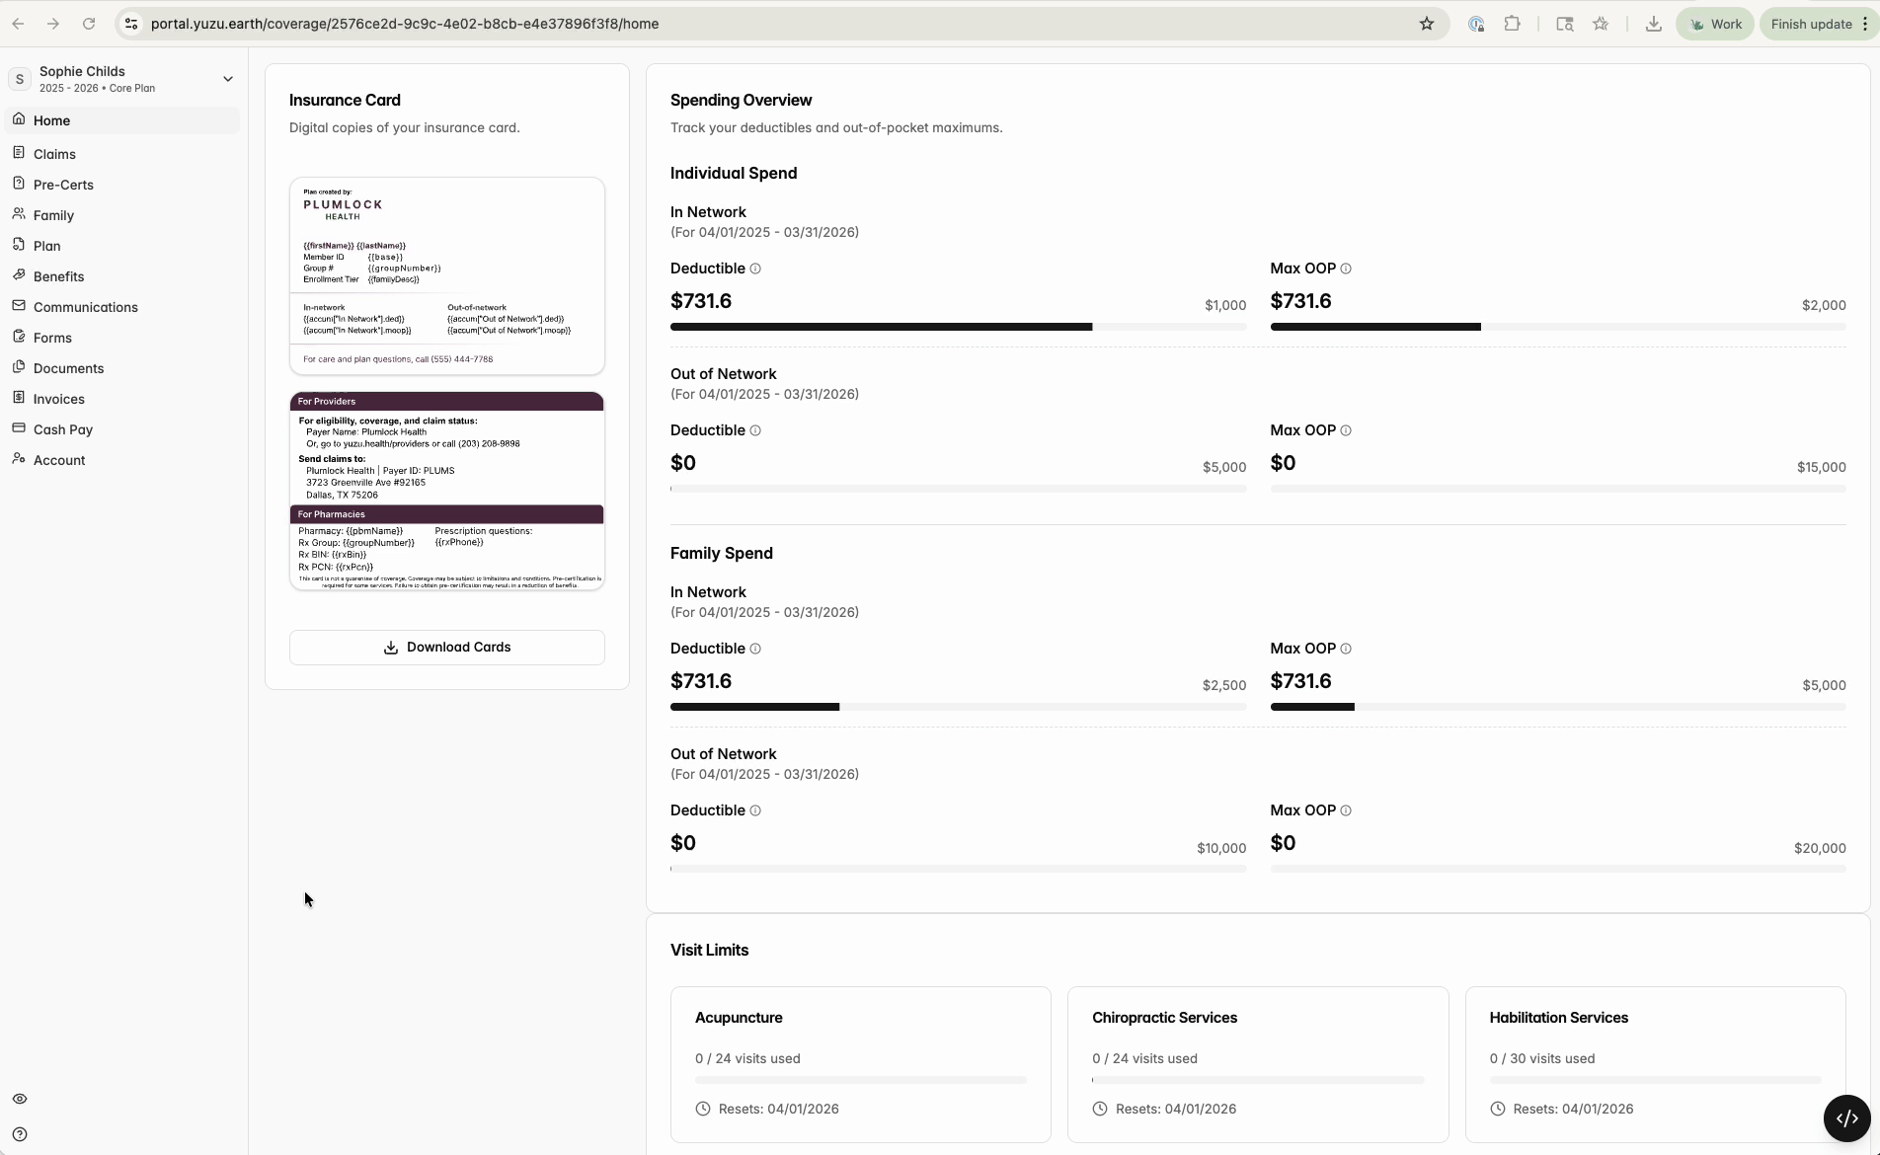Click the browser back arrow
The width and height of the screenshot is (1880, 1155).
[19, 24]
